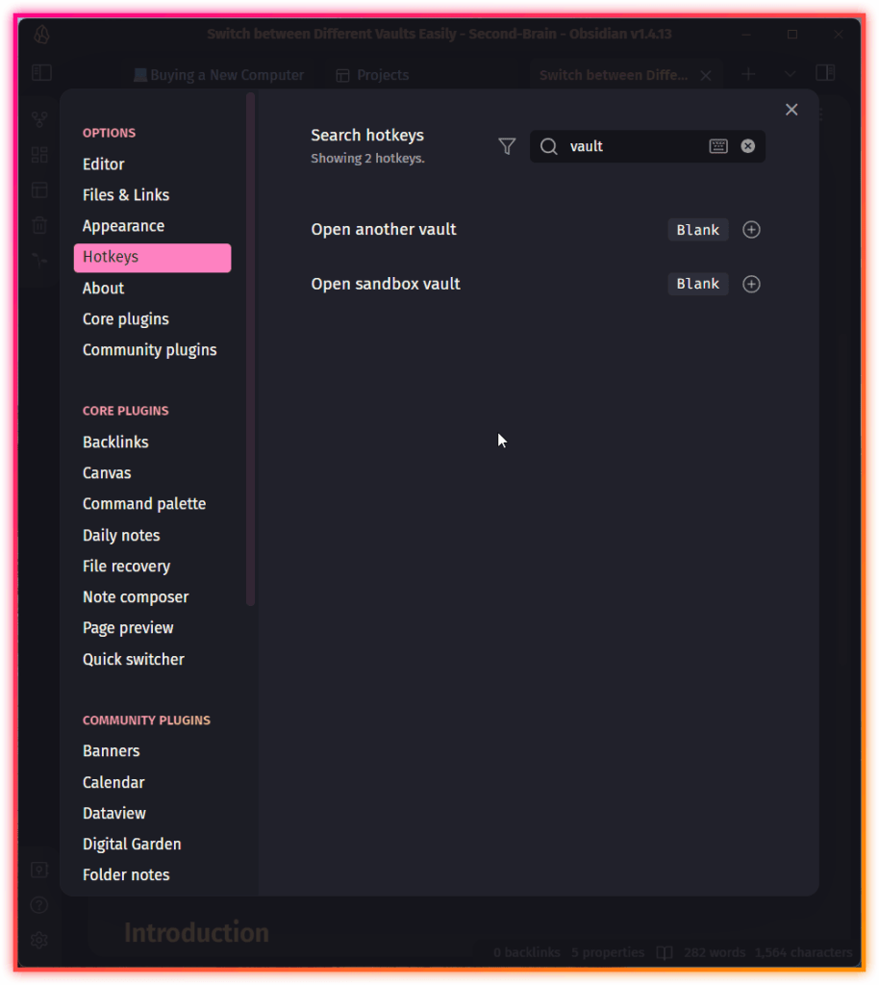The image size is (879, 985).
Task: Open a new tab with plus
Action: [x=748, y=74]
